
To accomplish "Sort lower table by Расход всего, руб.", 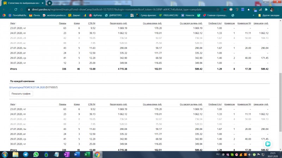I will (118, 104).
